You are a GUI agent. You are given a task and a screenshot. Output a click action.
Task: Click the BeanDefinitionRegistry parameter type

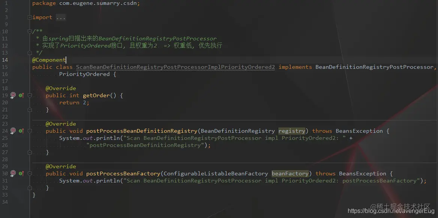pos(238,131)
